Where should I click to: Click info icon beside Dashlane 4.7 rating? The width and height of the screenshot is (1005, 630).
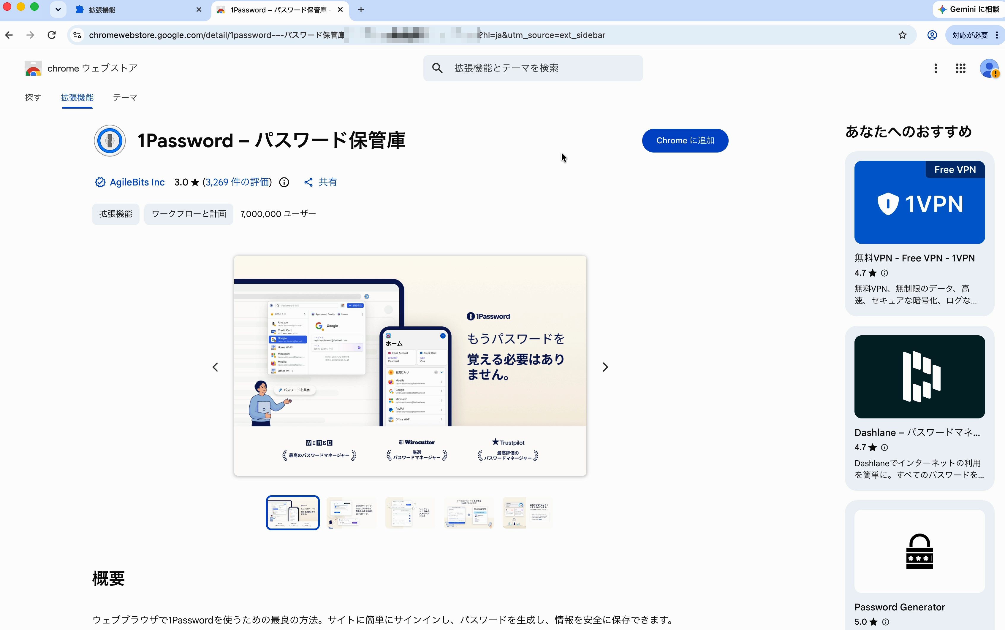[884, 447]
